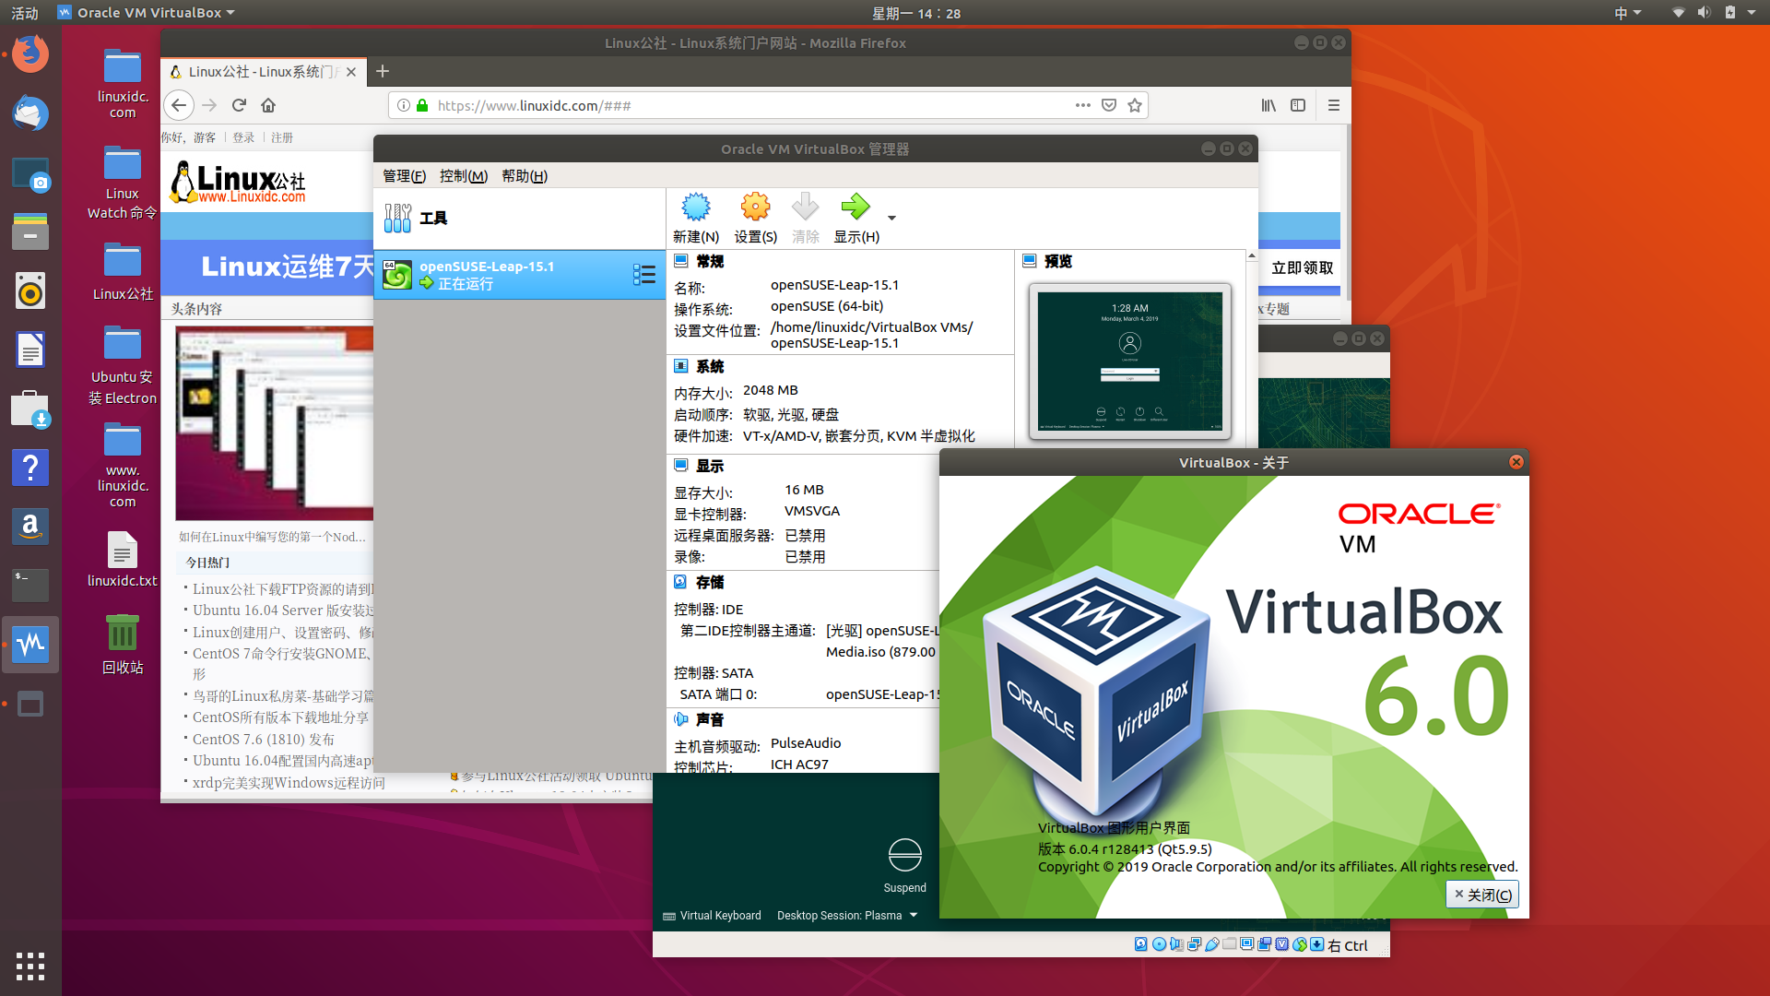Click the video capture status icon
This screenshot has height=996, width=1770.
1264,944
